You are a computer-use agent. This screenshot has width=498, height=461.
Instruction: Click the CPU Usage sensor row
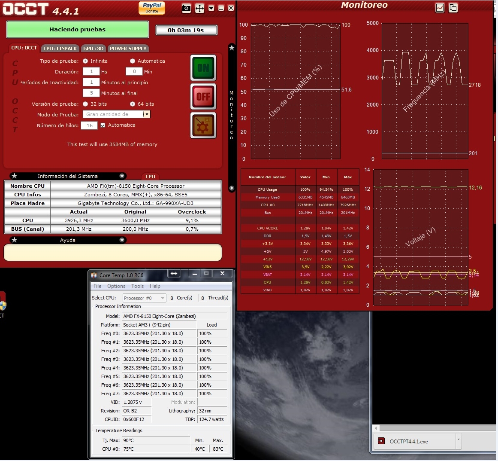click(300, 189)
